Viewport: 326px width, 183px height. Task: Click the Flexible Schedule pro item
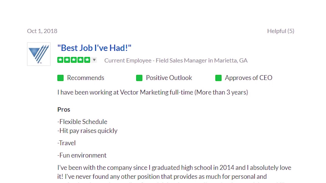click(x=82, y=122)
